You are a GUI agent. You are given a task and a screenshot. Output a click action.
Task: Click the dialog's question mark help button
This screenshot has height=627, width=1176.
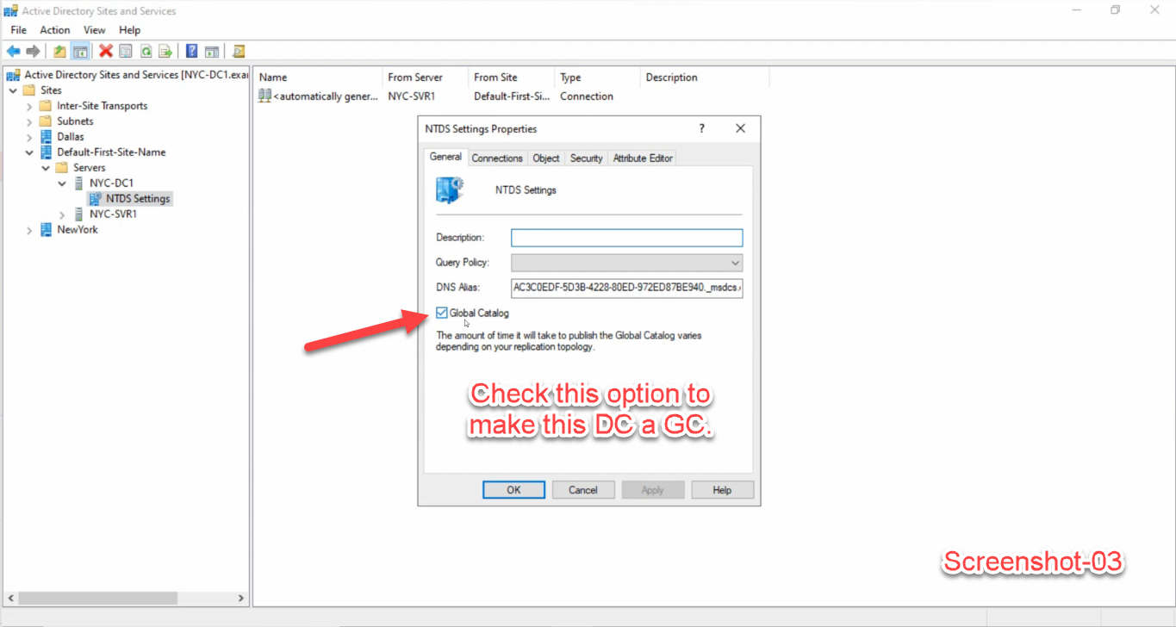[x=701, y=128]
